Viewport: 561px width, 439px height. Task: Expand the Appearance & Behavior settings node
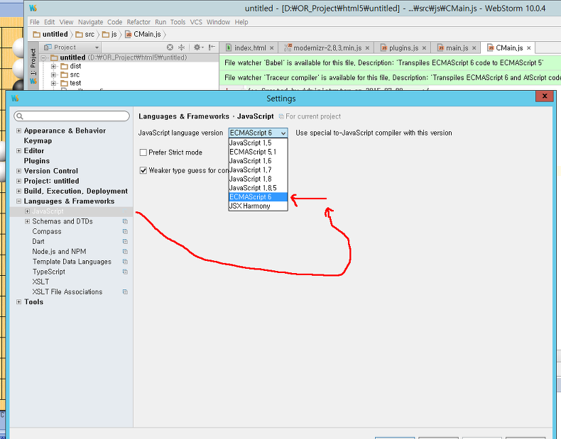point(19,130)
